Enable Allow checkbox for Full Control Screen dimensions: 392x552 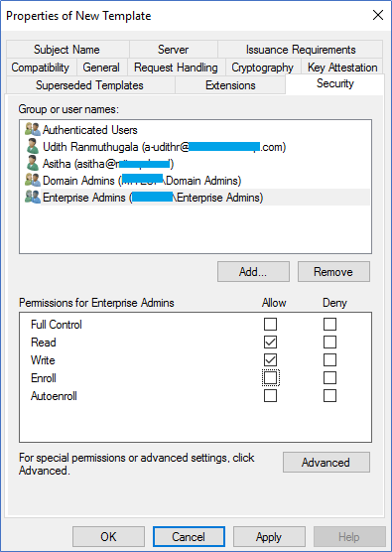click(270, 325)
